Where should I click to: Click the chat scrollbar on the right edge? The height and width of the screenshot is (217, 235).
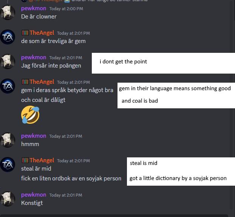(x=232, y=105)
